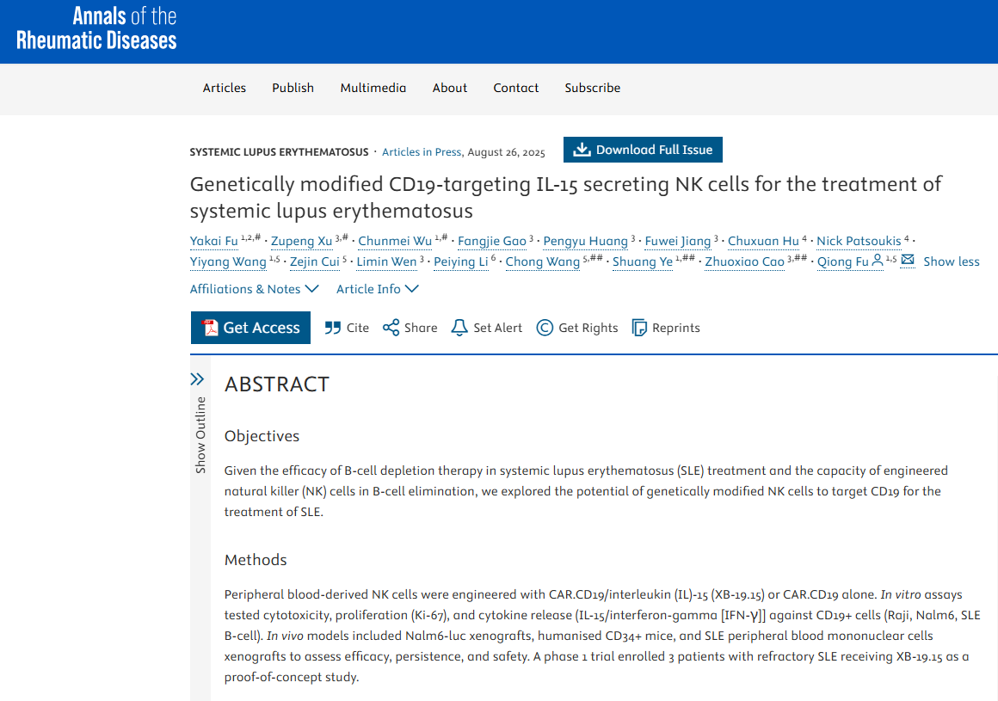Open the Articles menu
The width and height of the screenshot is (998, 701).
(225, 88)
